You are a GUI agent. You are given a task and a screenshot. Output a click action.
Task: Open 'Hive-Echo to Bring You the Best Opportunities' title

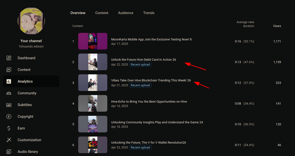pos(149,102)
